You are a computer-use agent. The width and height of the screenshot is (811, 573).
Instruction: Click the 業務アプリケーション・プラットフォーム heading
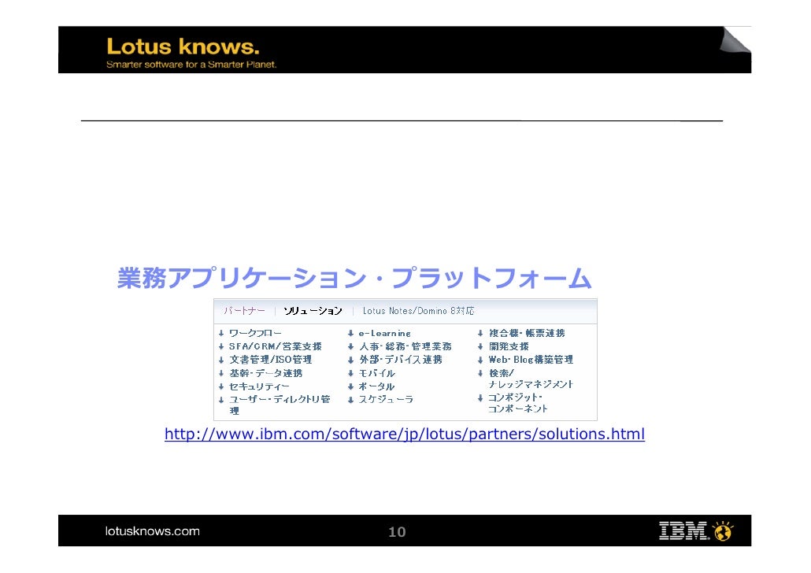coord(354,278)
